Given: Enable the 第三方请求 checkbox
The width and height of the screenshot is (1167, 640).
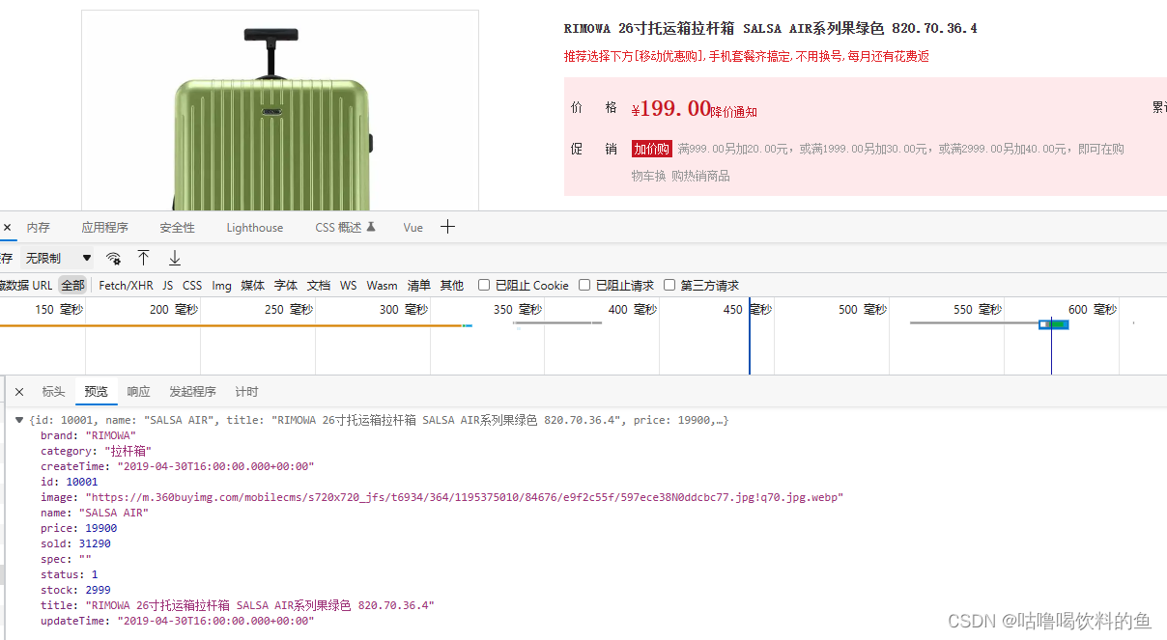Looking at the screenshot, I should 669,285.
